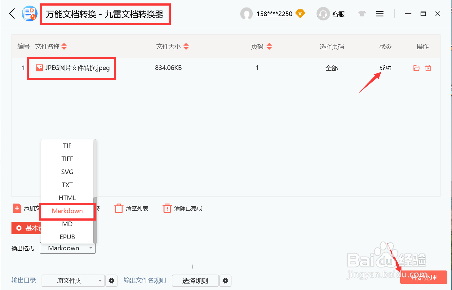Expand the 输出格式 Markdown dropdown
This screenshot has width=452, height=290.
(68, 248)
